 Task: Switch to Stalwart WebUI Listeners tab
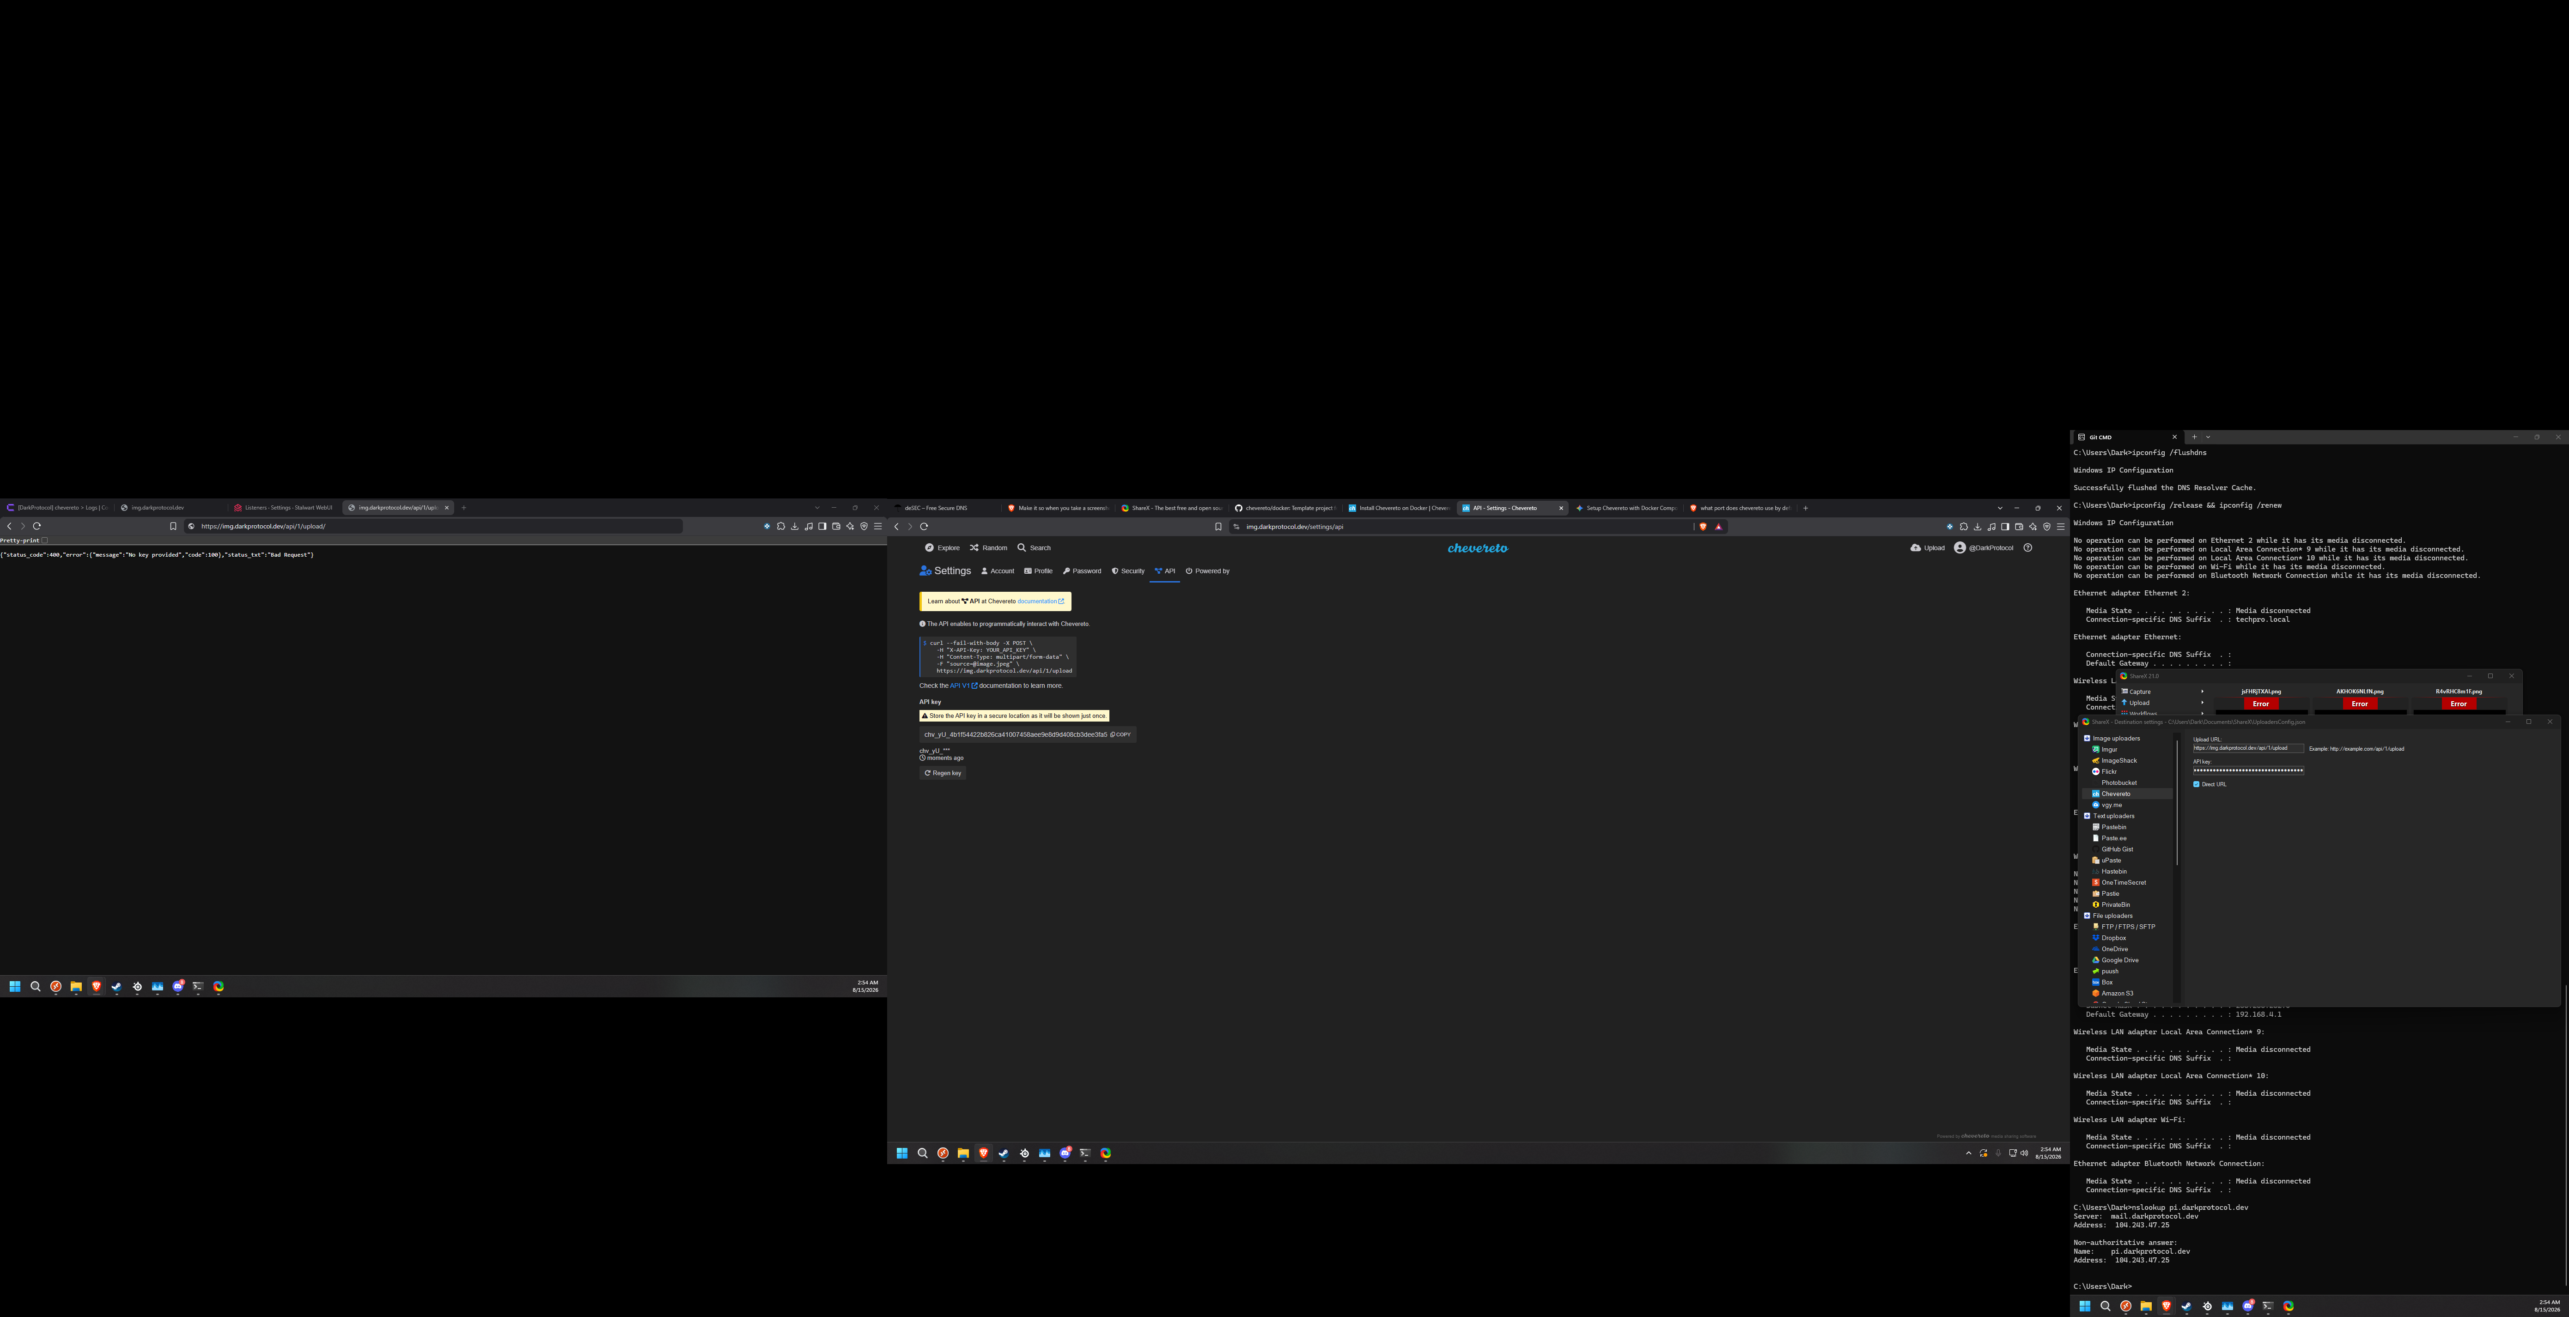[284, 508]
